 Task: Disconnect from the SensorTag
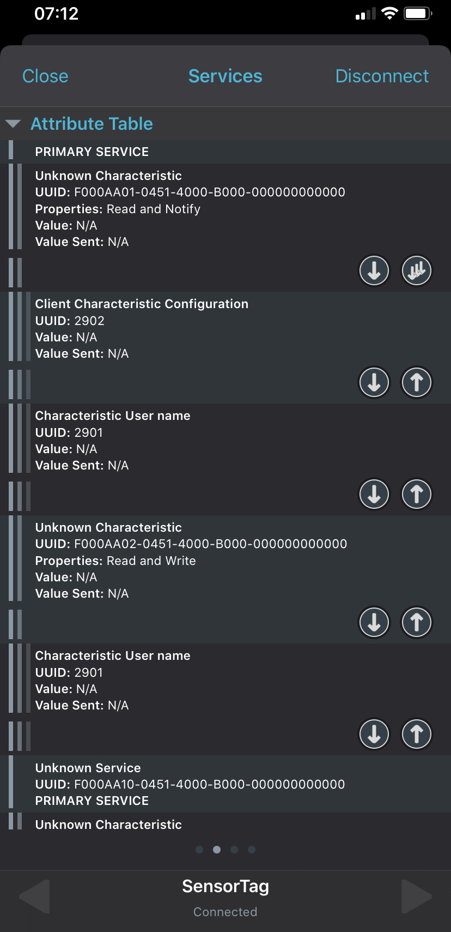(382, 76)
